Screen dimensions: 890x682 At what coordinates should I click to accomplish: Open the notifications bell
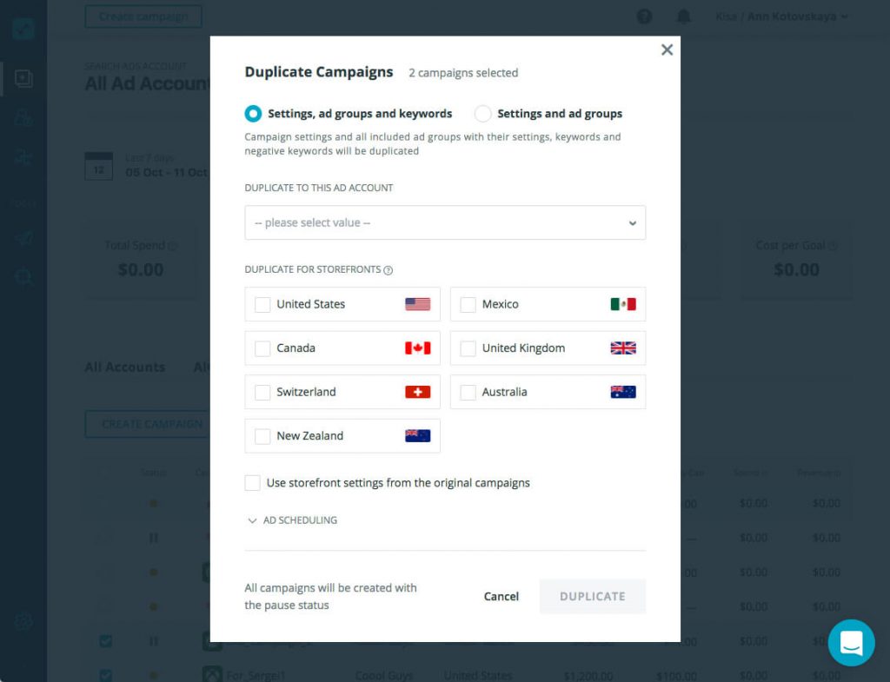pyautogui.click(x=684, y=17)
